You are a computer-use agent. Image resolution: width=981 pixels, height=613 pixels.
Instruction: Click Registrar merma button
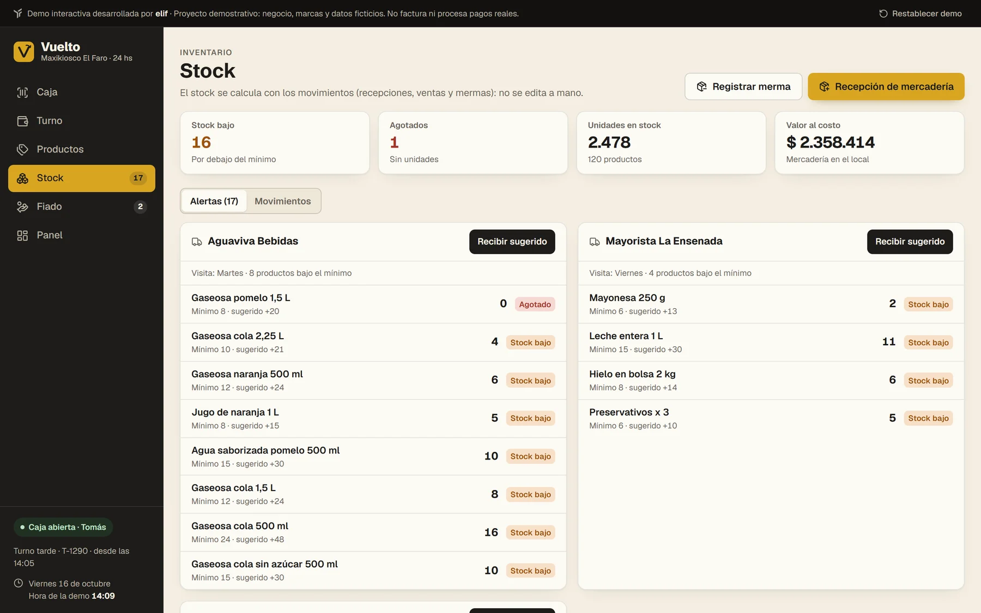click(743, 87)
